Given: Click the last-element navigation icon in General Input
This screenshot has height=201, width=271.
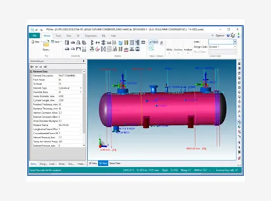Looking at the screenshot, I should (x=45, y=67).
